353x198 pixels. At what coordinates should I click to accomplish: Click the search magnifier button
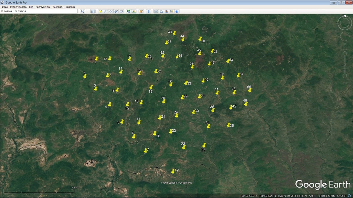click(83, 11)
